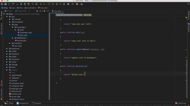Expand the Exceptions folder

(10, 22)
